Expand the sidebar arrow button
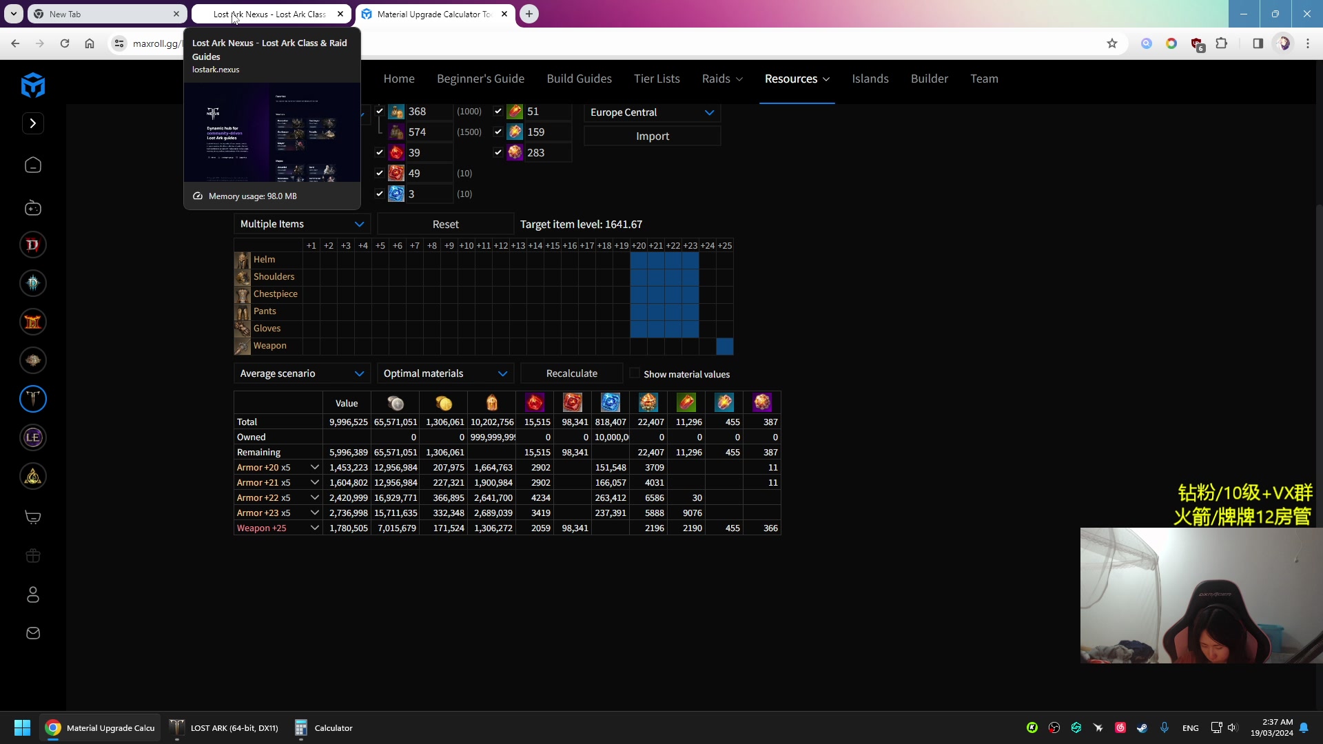Screen dimensions: 1323x744 (32, 123)
